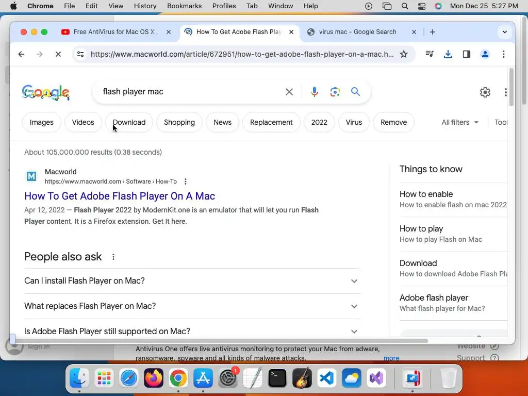Open the View menu
Image resolution: width=528 pixels, height=396 pixels.
coord(116,6)
